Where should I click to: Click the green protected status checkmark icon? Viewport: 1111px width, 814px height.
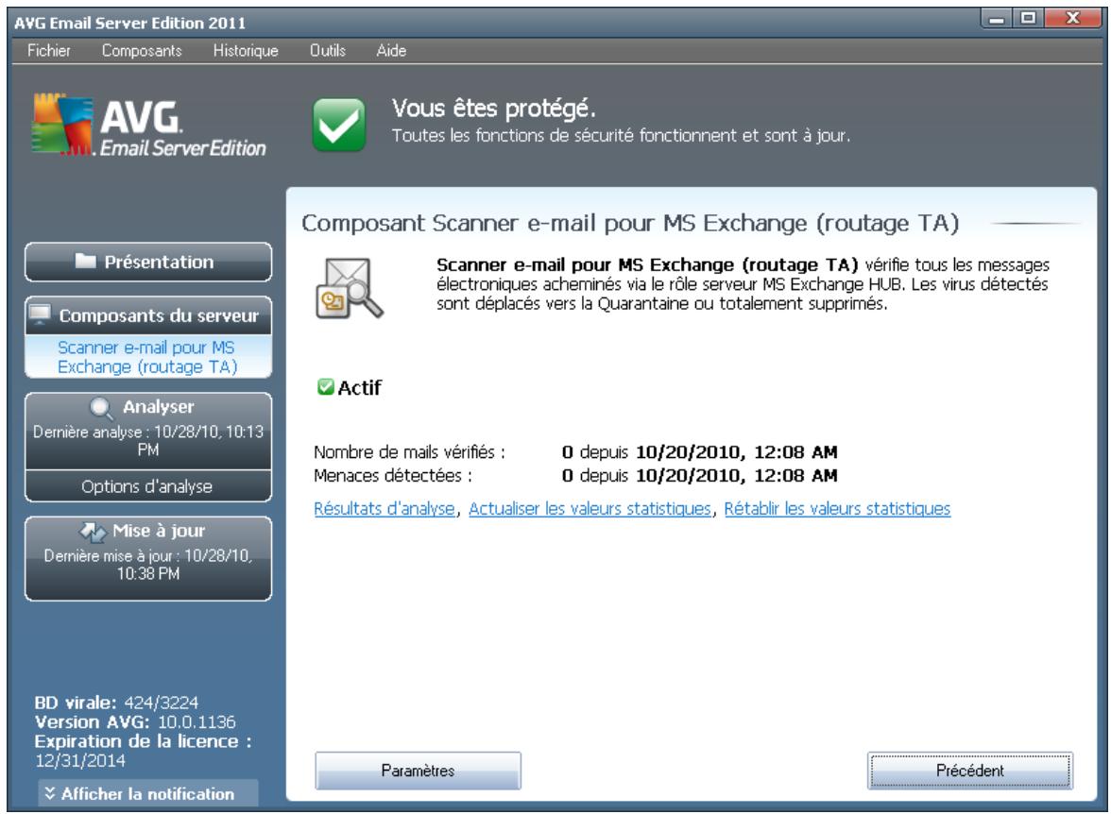pos(338,125)
